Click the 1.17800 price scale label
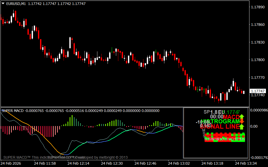Viewport: 268px width, 167px height. pyautogui.click(x=258, y=60)
